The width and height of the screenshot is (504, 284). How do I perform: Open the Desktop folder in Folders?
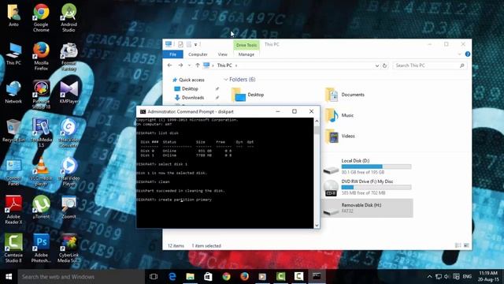pyautogui.click(x=247, y=95)
